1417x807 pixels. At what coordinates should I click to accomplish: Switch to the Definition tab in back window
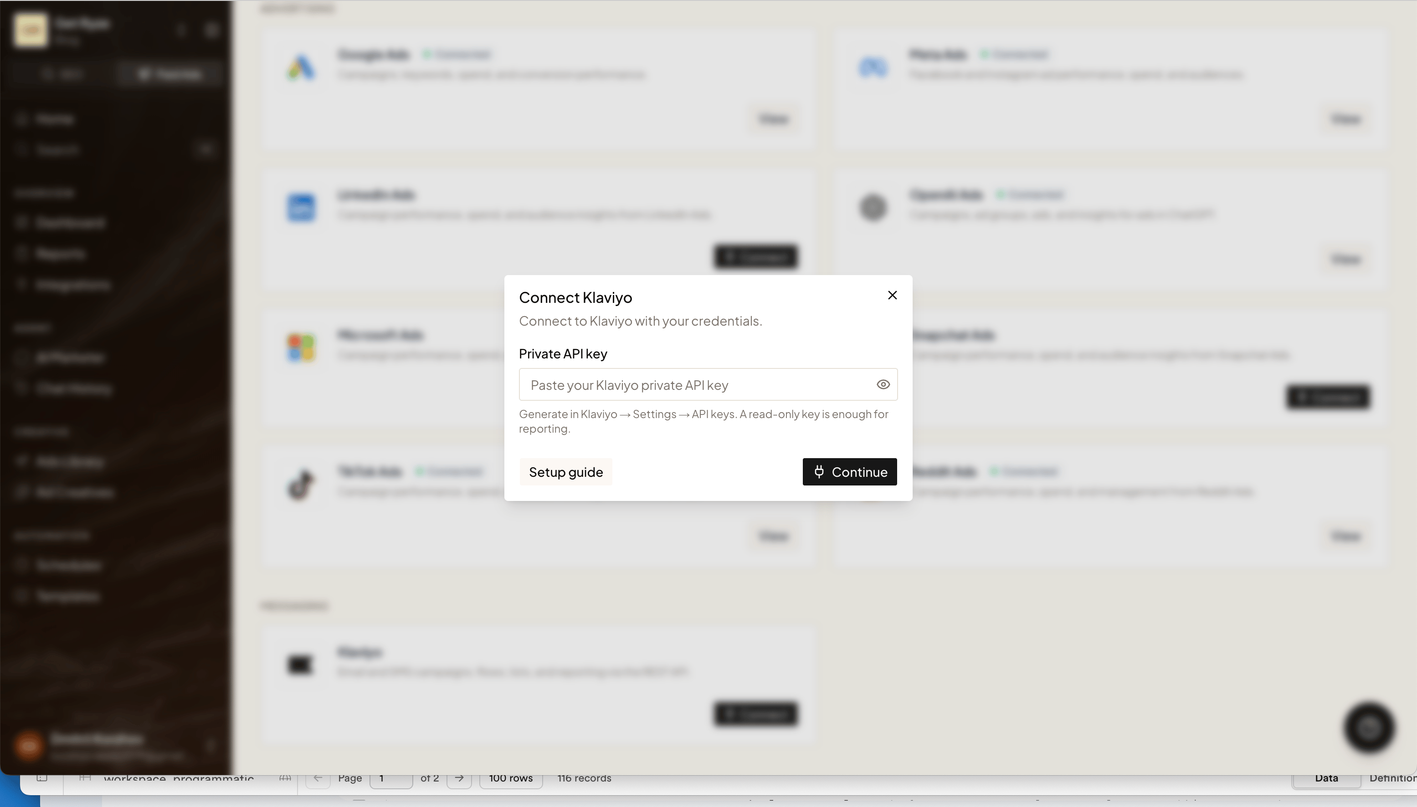coord(1392,778)
